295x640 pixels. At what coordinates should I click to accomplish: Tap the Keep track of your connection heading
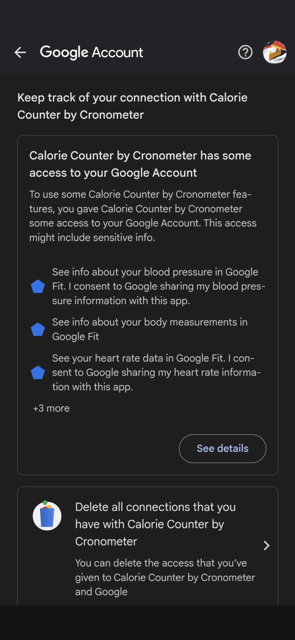click(132, 106)
